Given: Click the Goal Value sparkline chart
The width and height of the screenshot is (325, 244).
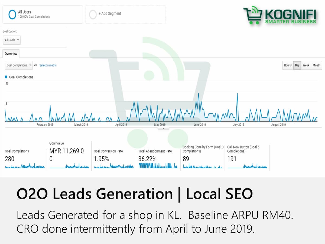Looking at the screenshot, I should (x=69, y=166).
